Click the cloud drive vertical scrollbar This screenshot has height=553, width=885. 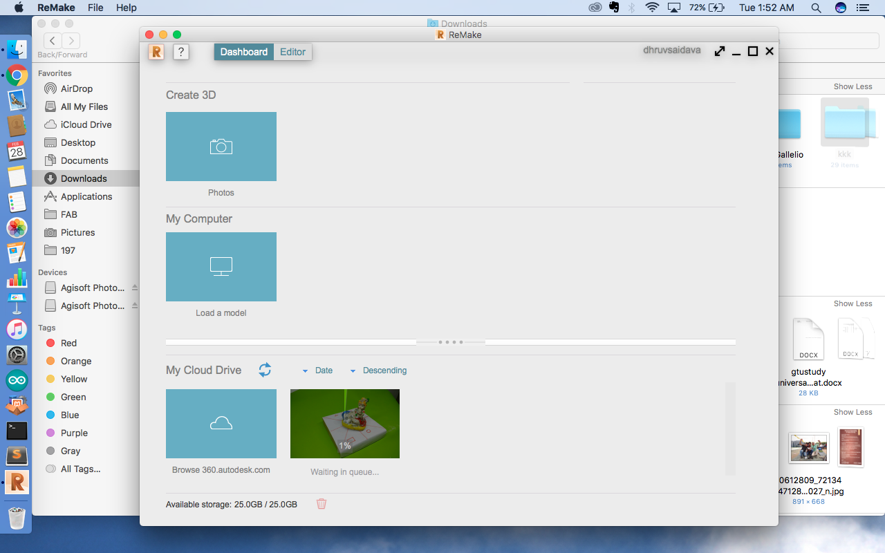click(730, 429)
